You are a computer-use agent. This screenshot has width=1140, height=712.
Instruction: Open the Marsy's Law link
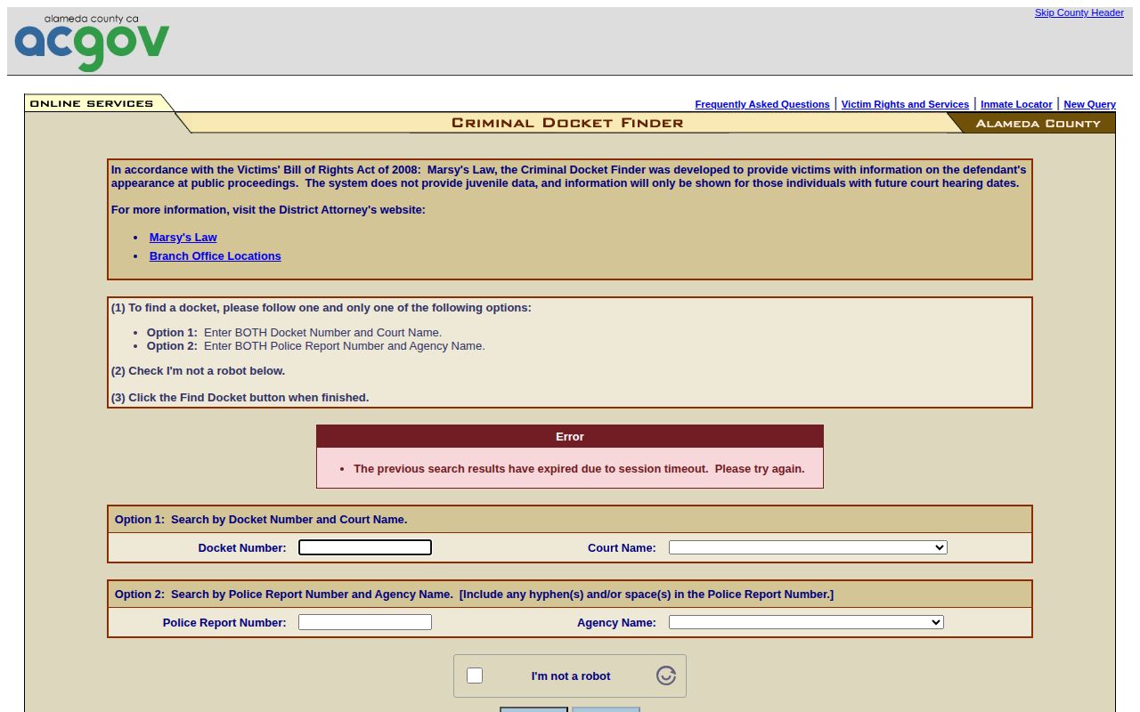pos(183,238)
